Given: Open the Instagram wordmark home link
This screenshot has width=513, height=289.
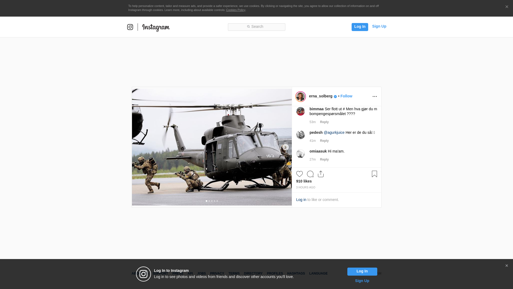Looking at the screenshot, I should tap(156, 27).
